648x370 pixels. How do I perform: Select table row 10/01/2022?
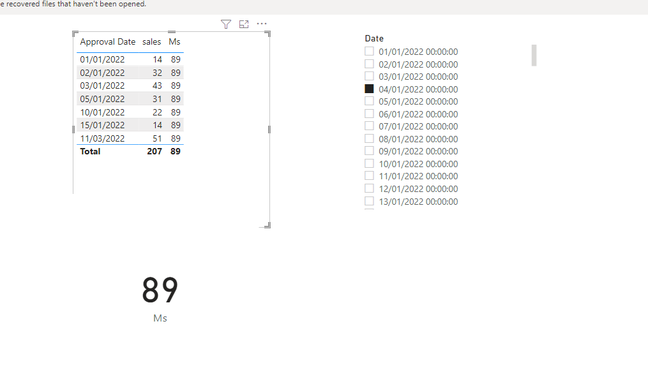(130, 112)
